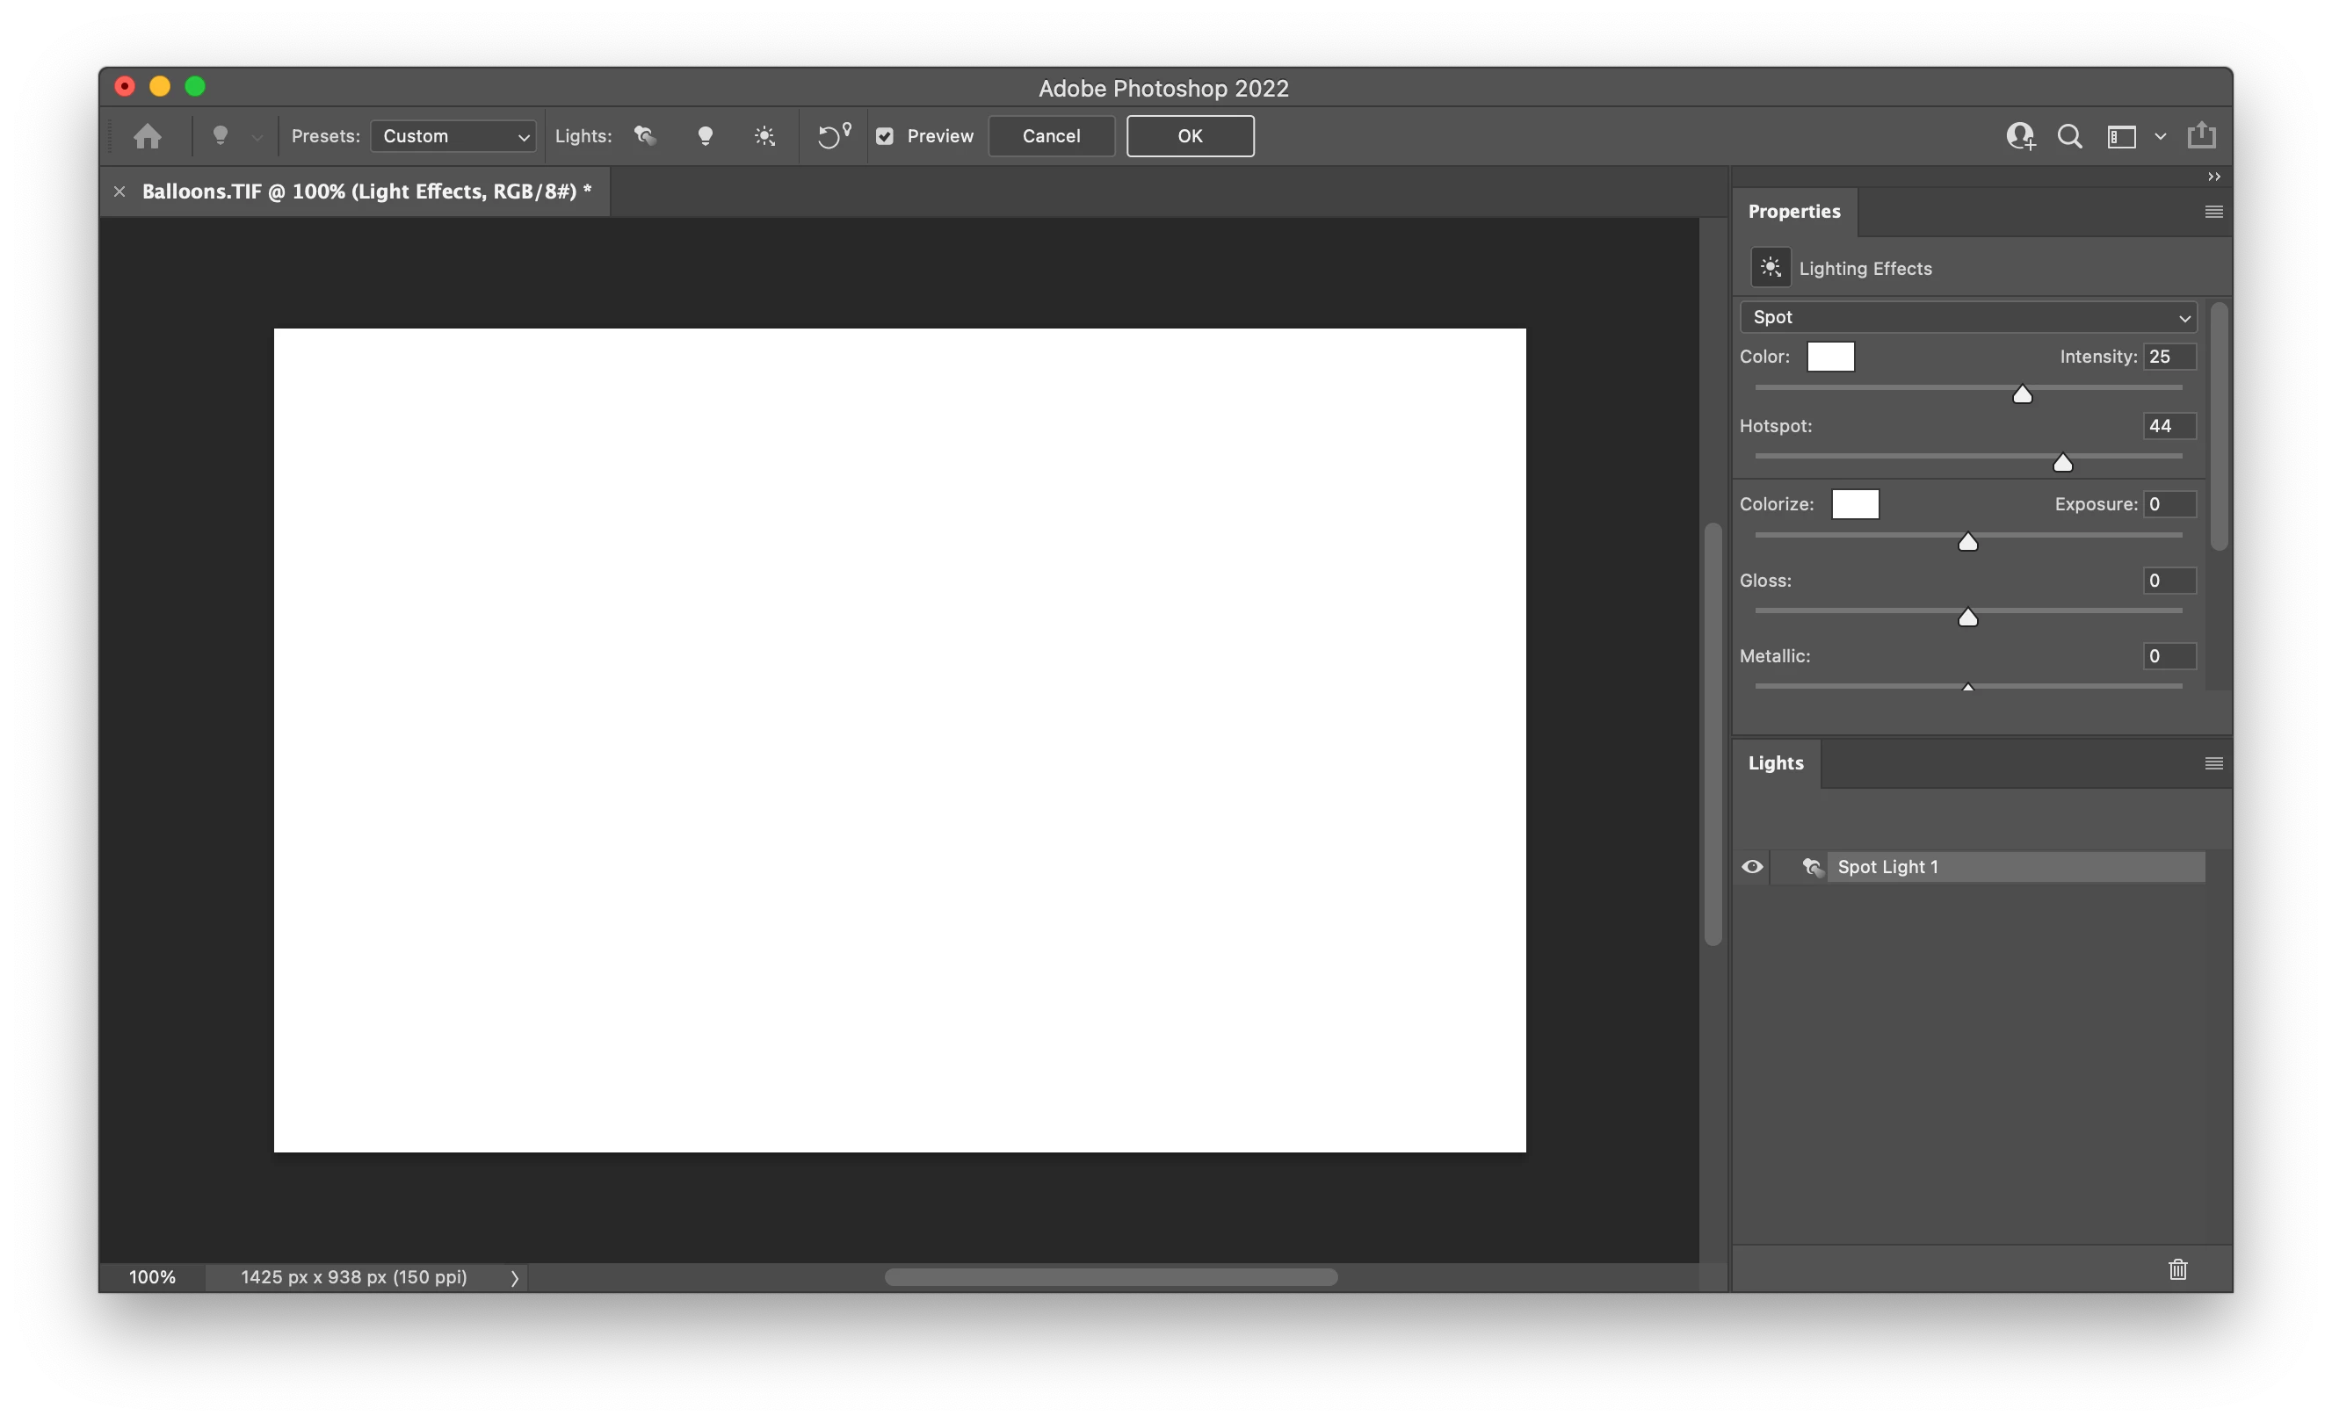Add a new Spot Light

point(646,136)
